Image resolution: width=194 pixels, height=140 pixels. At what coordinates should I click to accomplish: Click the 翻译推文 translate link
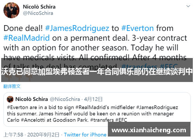(x=12, y=86)
